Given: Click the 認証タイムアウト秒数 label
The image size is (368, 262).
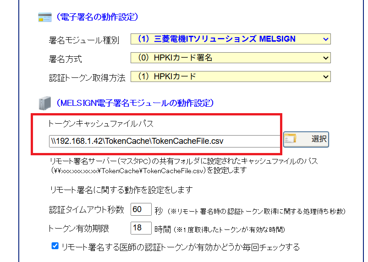Looking at the screenshot, I should pyautogui.click(x=86, y=210).
